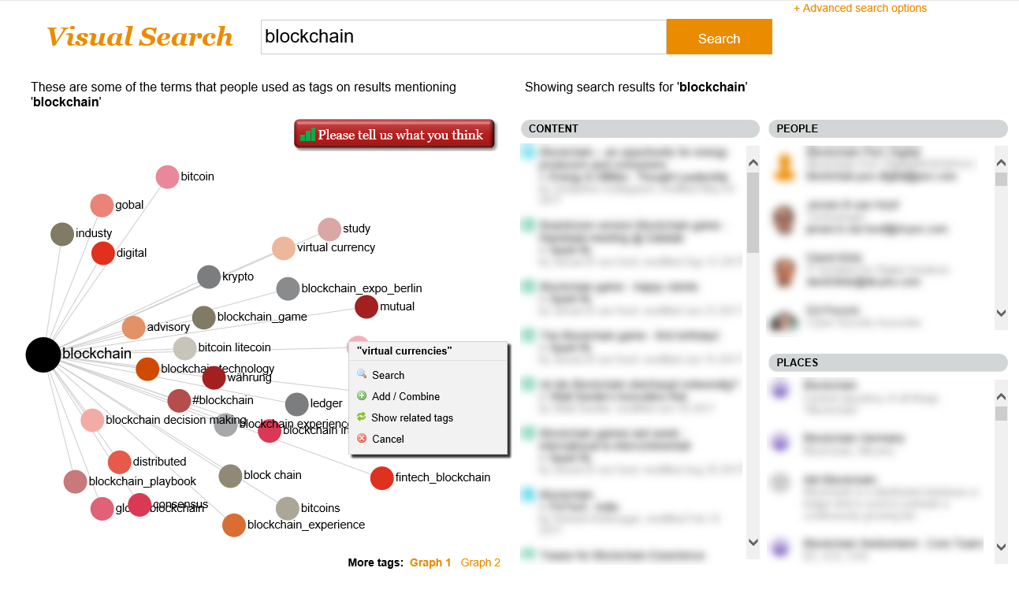Select Add / Combine from context menu

coord(406,396)
